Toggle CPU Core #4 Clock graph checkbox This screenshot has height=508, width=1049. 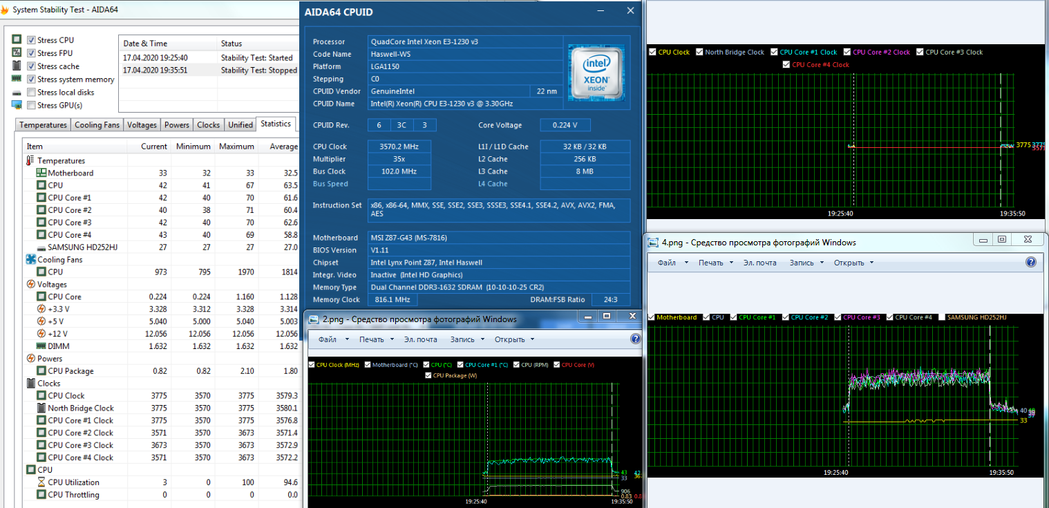[786, 64]
